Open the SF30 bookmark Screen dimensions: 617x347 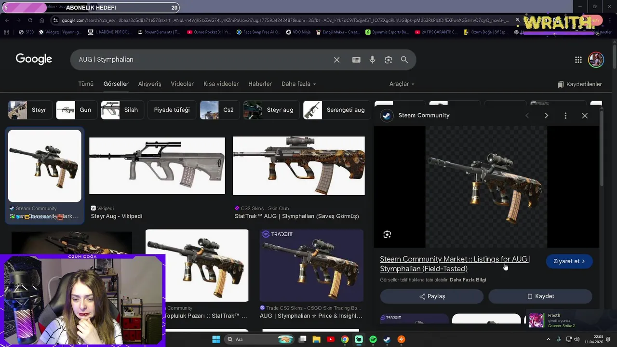(x=26, y=32)
